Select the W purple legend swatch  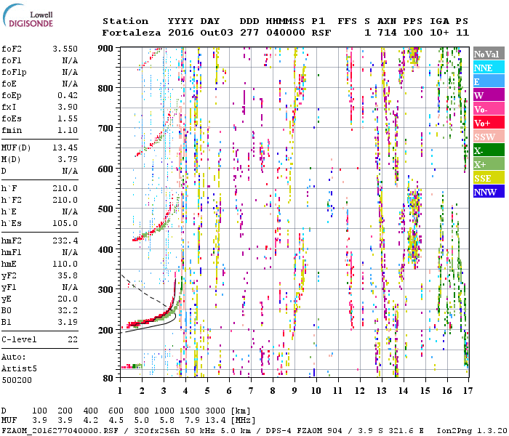489,95
